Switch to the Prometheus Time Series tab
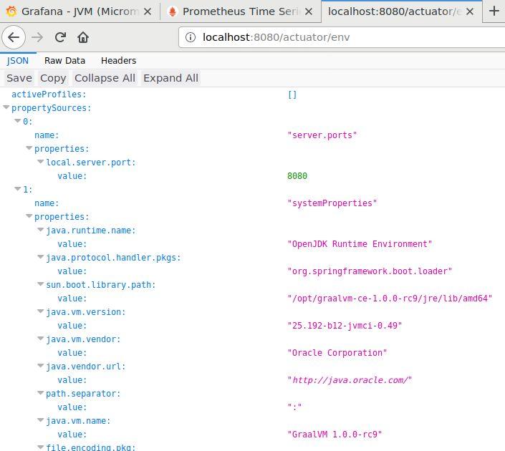The image size is (505, 451). (x=241, y=11)
